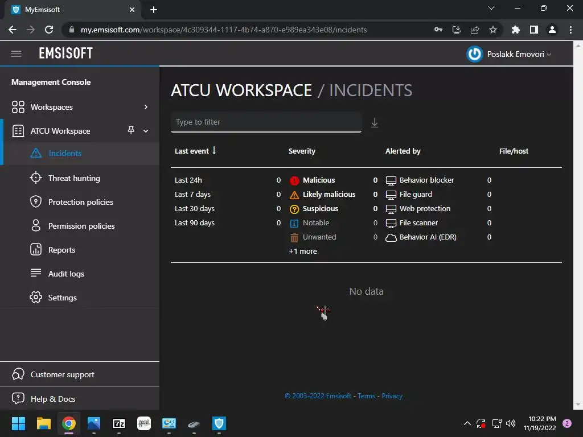Open the Emsisoft shield taskbar icon
The width and height of the screenshot is (583, 437).
pyautogui.click(x=219, y=423)
